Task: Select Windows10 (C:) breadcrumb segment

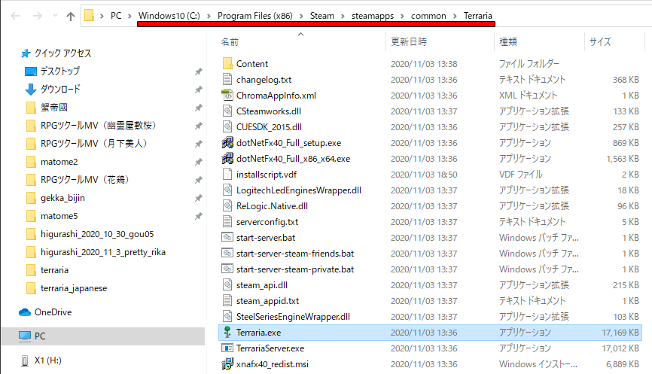Action: coord(169,16)
